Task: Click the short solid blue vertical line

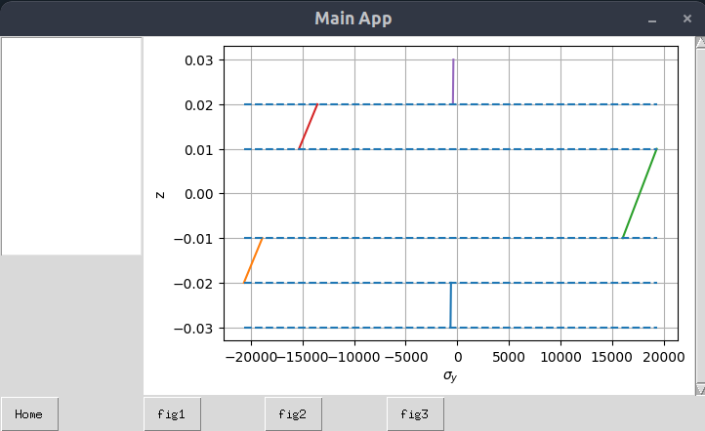Action: pyautogui.click(x=450, y=305)
